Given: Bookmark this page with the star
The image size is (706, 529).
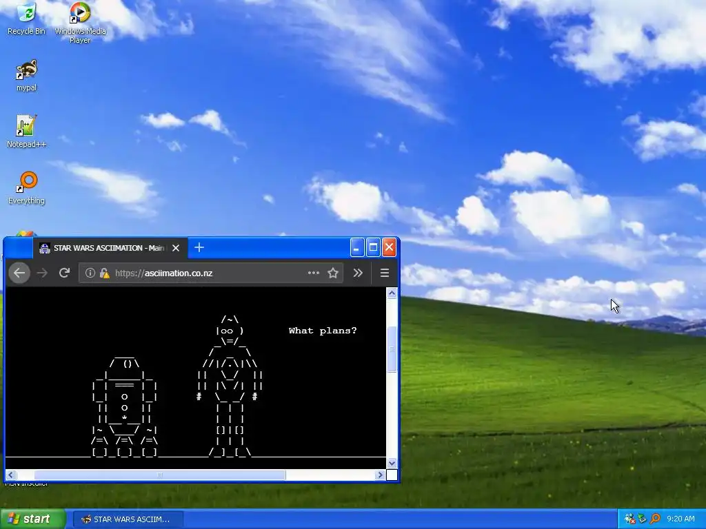Looking at the screenshot, I should pos(333,273).
